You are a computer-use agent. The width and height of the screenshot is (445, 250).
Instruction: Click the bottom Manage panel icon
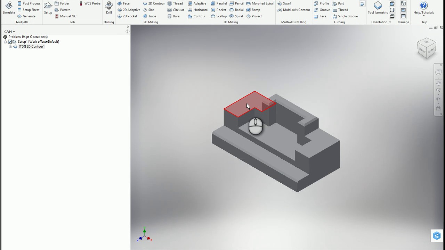click(403, 16)
